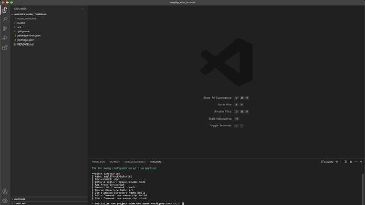Click the 'Show All Commands' hint text
The image size is (365, 205).
coord(217,97)
